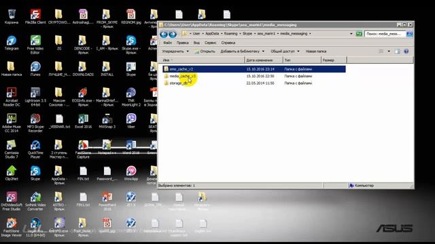Open the Recycle Bin (Корзина) desktop icon
The image size is (435, 244).
click(12, 16)
